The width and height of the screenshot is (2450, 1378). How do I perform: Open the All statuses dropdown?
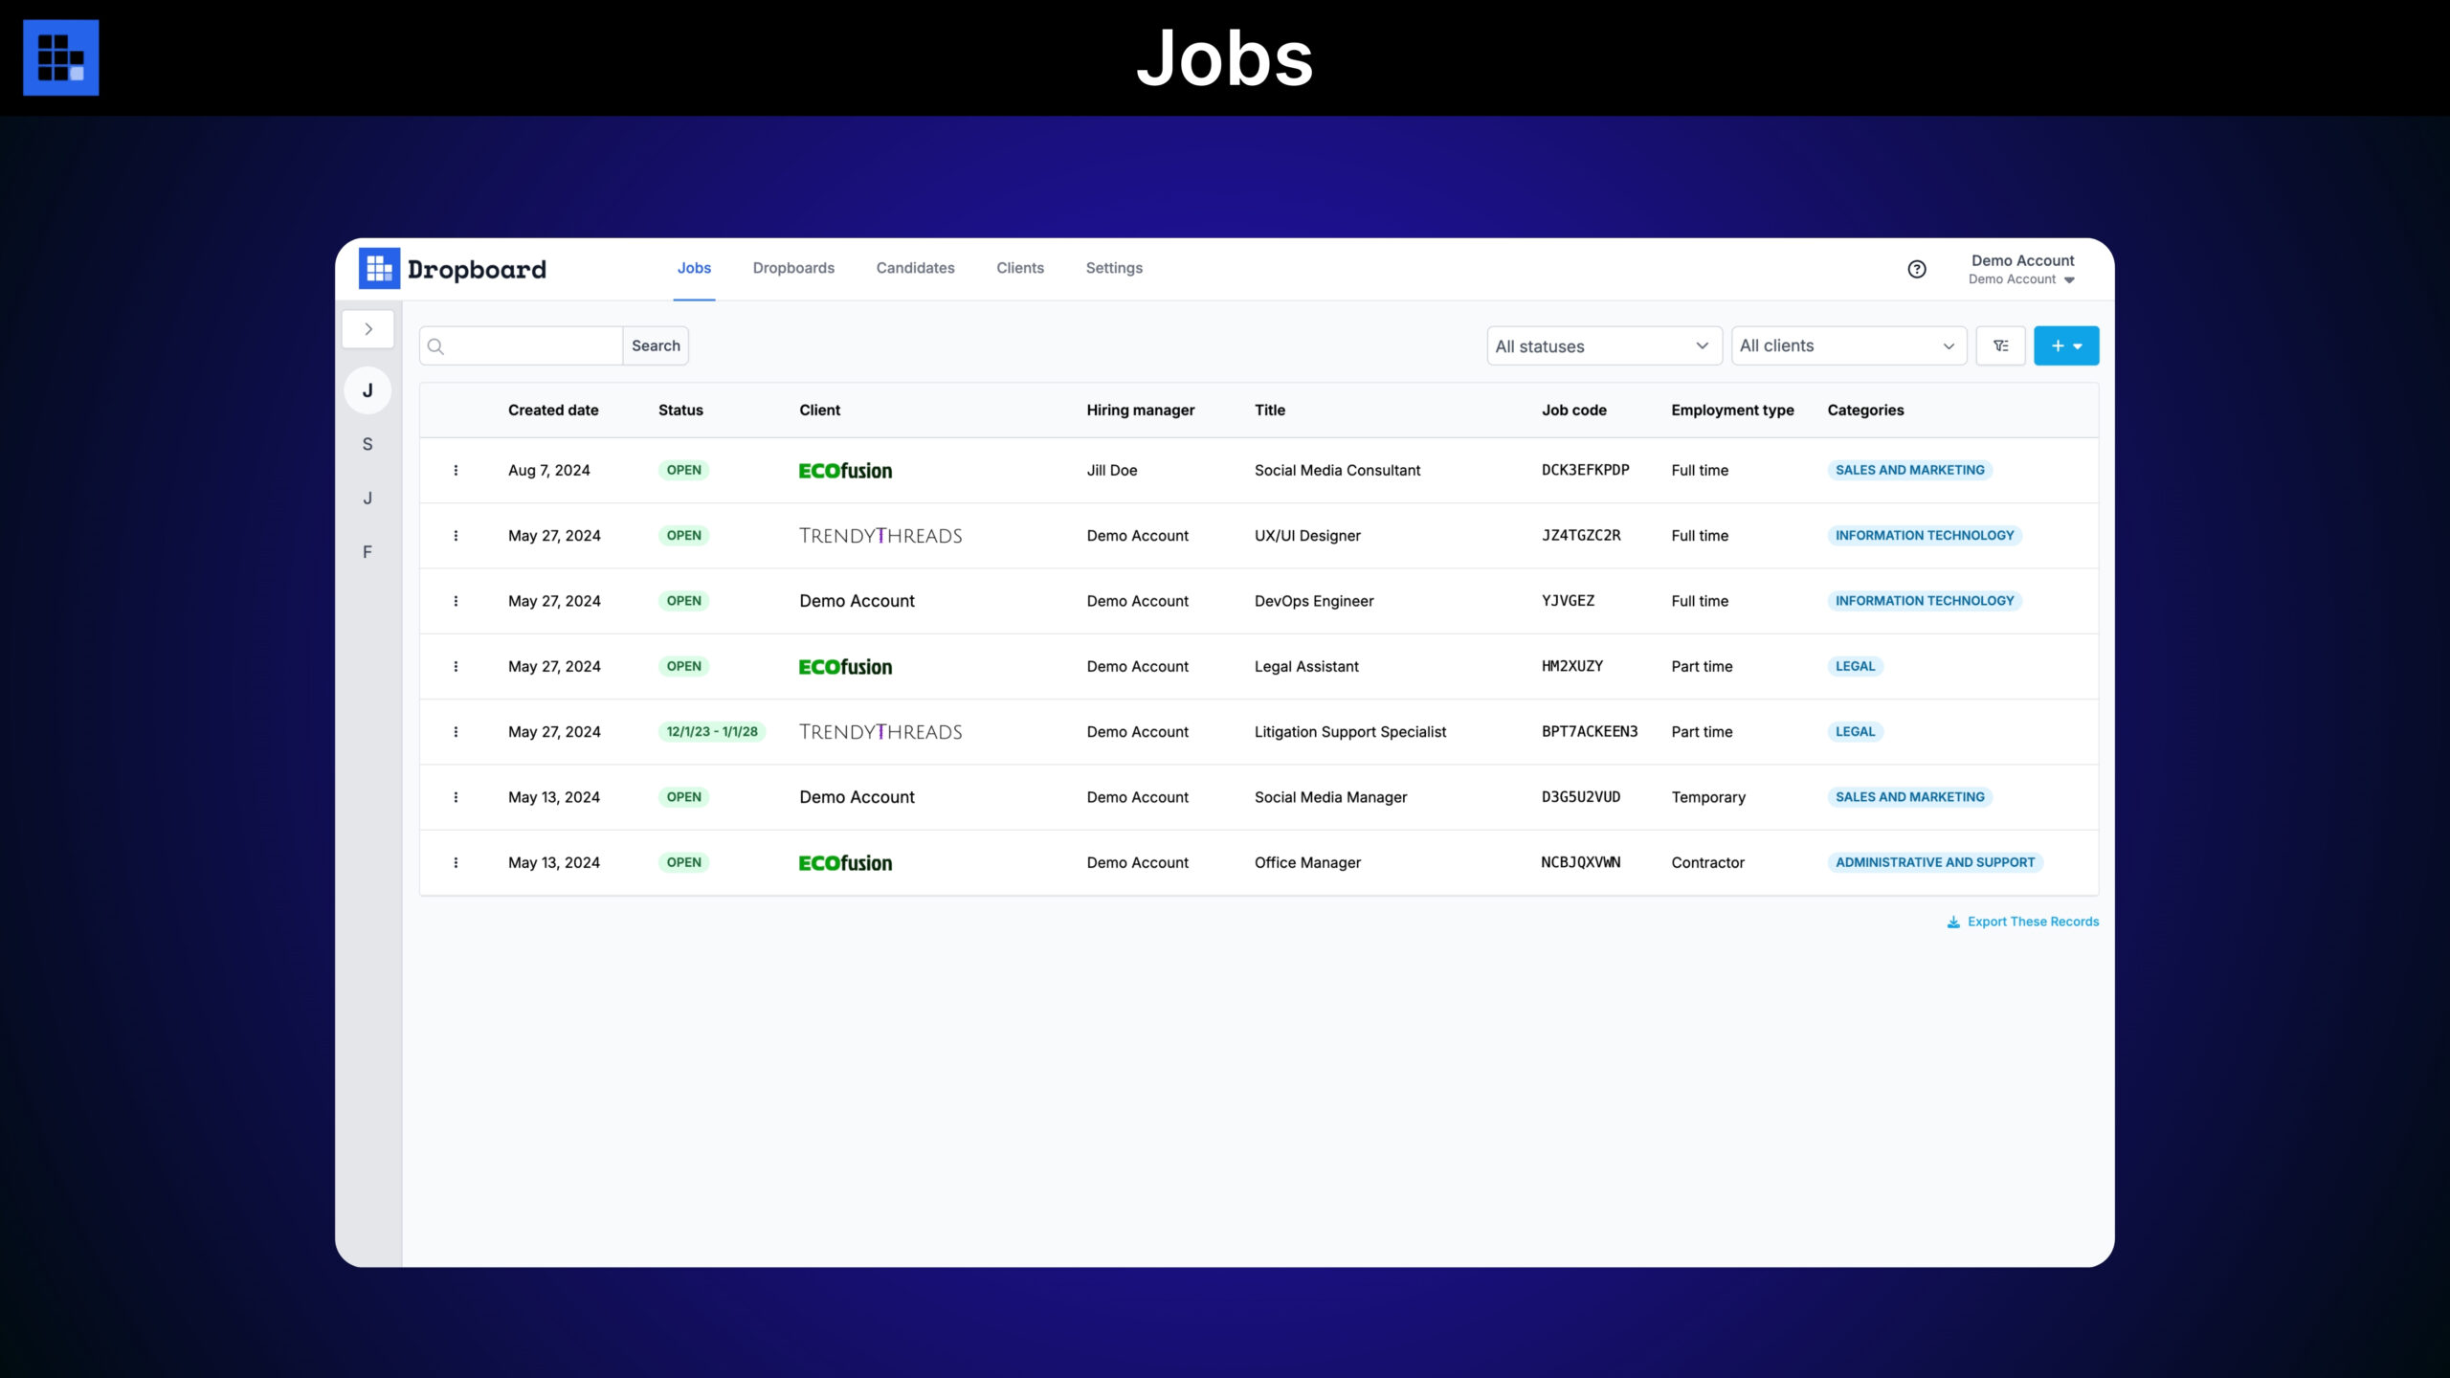pyautogui.click(x=1604, y=345)
